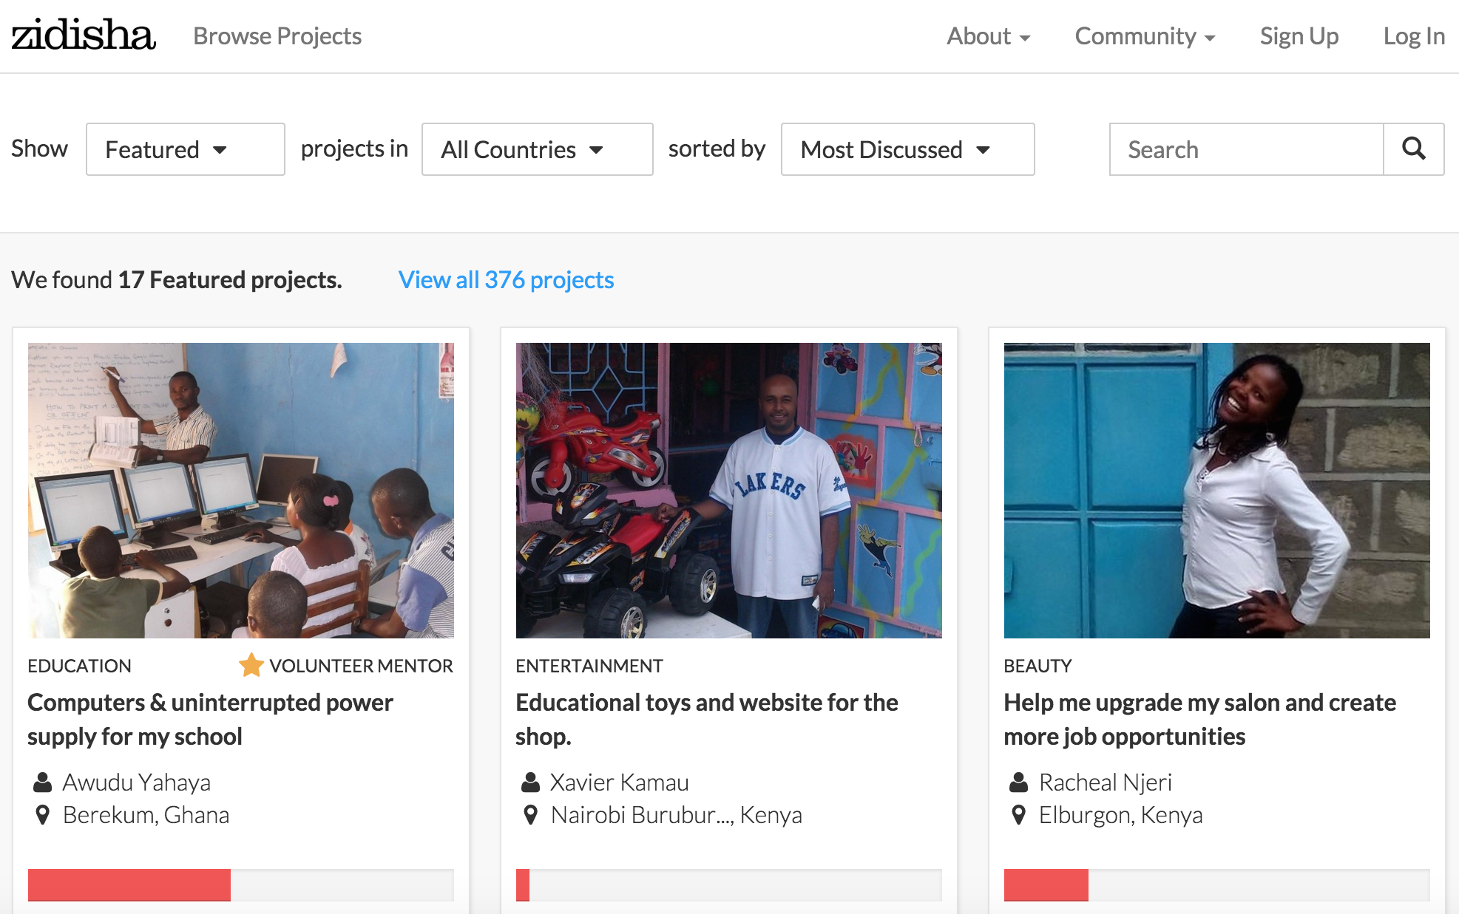The width and height of the screenshot is (1459, 914).
Task: Click the person icon beside Awudu Yahaya
Action: 43,782
